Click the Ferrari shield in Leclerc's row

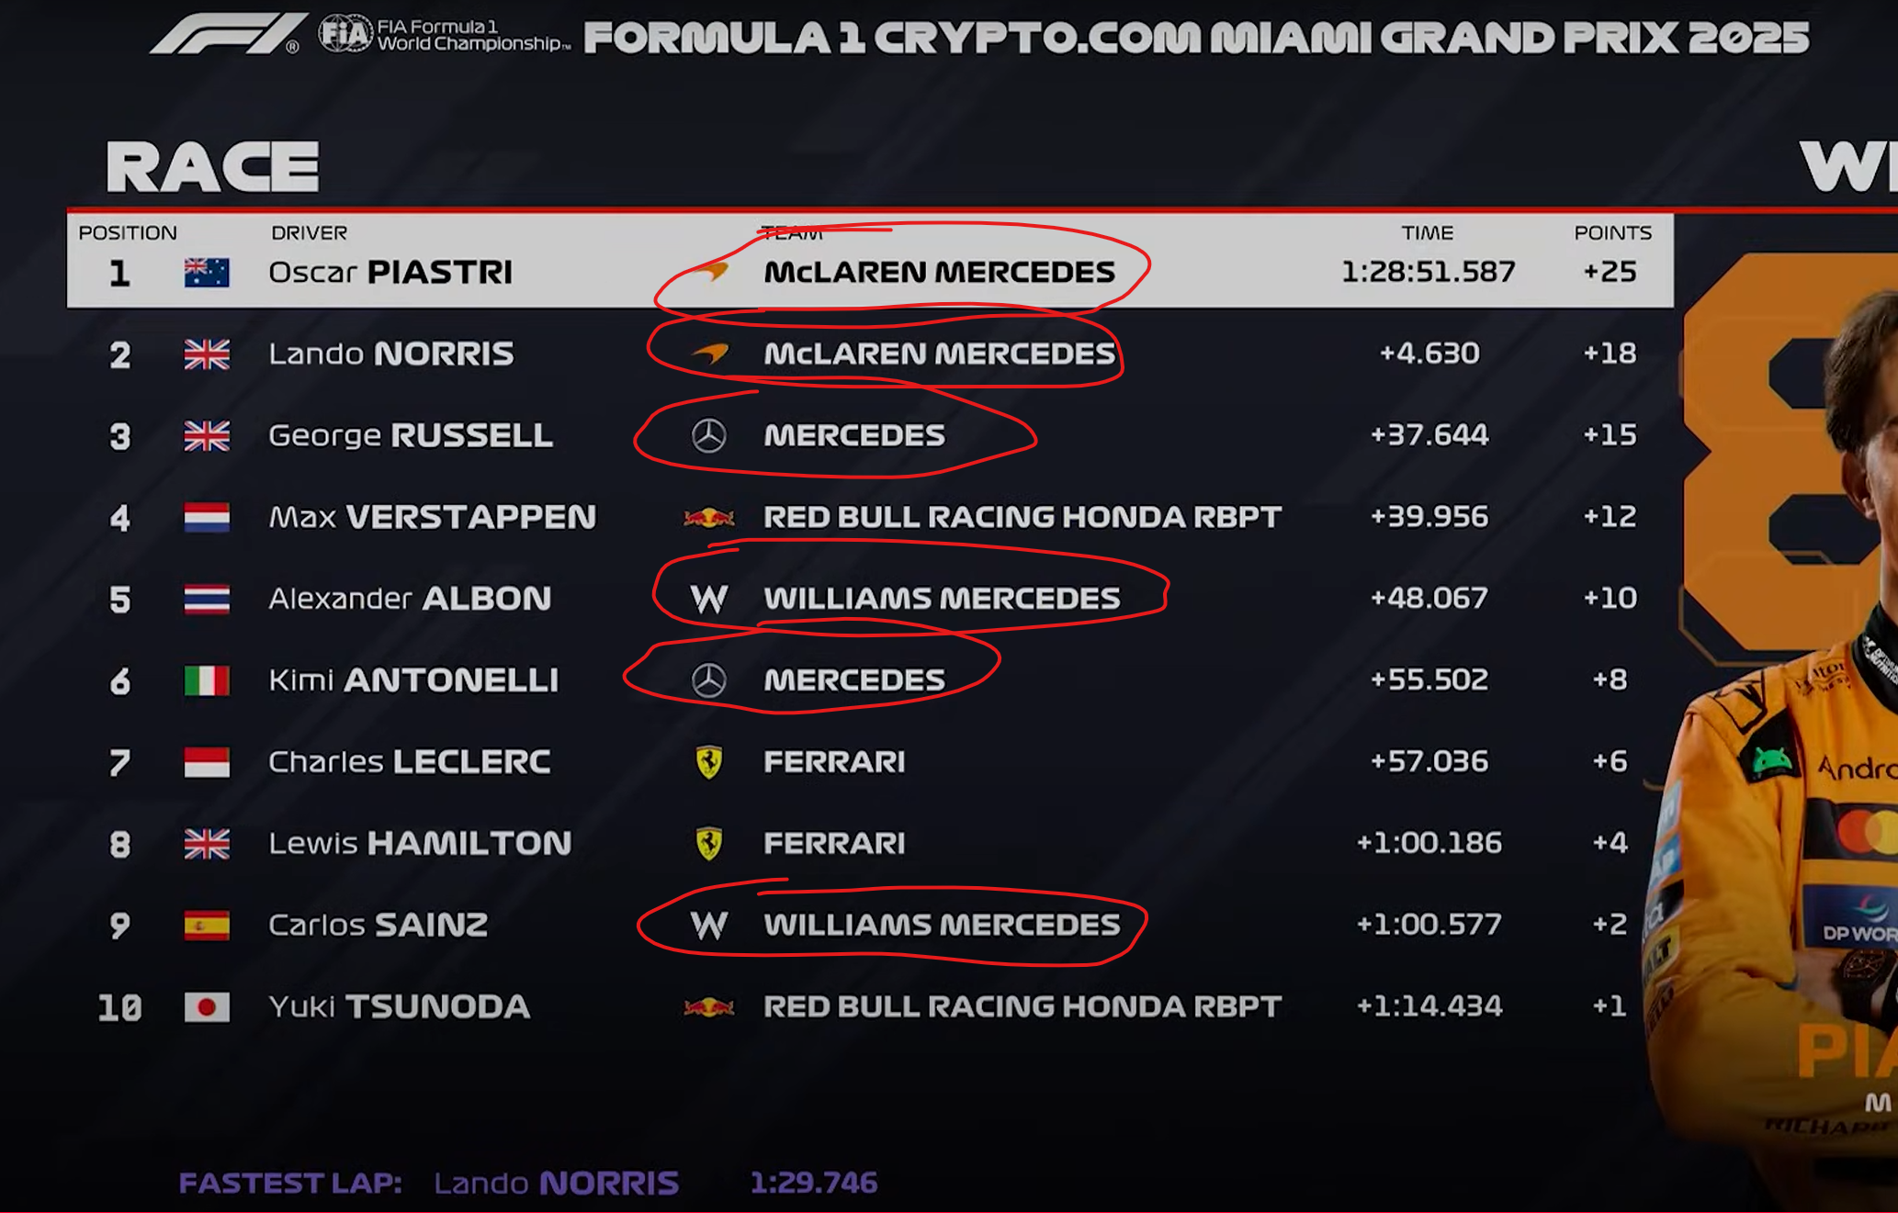click(708, 762)
